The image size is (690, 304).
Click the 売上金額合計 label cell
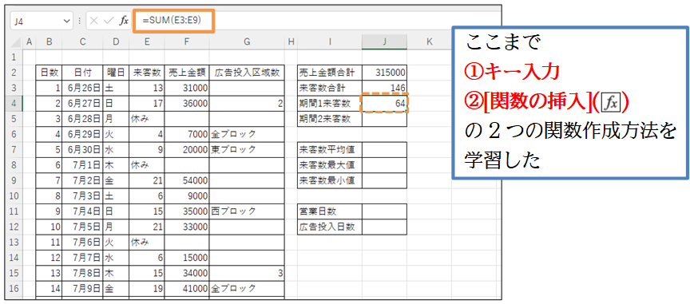(330, 73)
